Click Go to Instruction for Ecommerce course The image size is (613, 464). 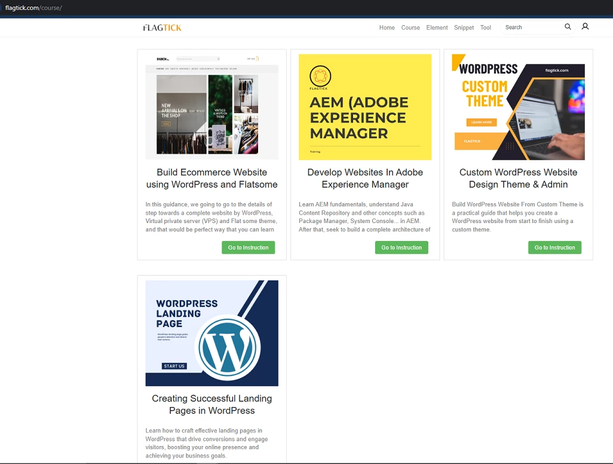tap(249, 248)
